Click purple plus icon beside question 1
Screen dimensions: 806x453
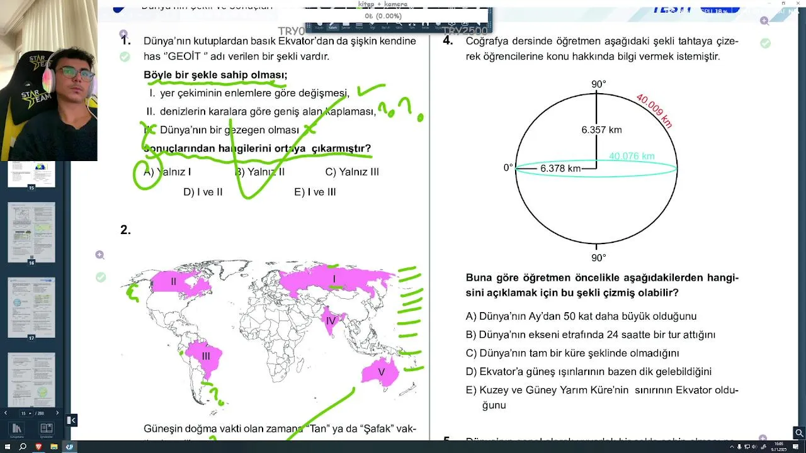[123, 33]
